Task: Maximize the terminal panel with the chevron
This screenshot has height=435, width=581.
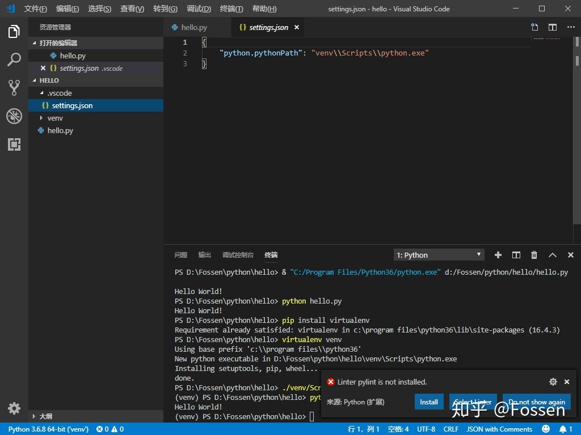Action: pyautogui.click(x=552, y=255)
